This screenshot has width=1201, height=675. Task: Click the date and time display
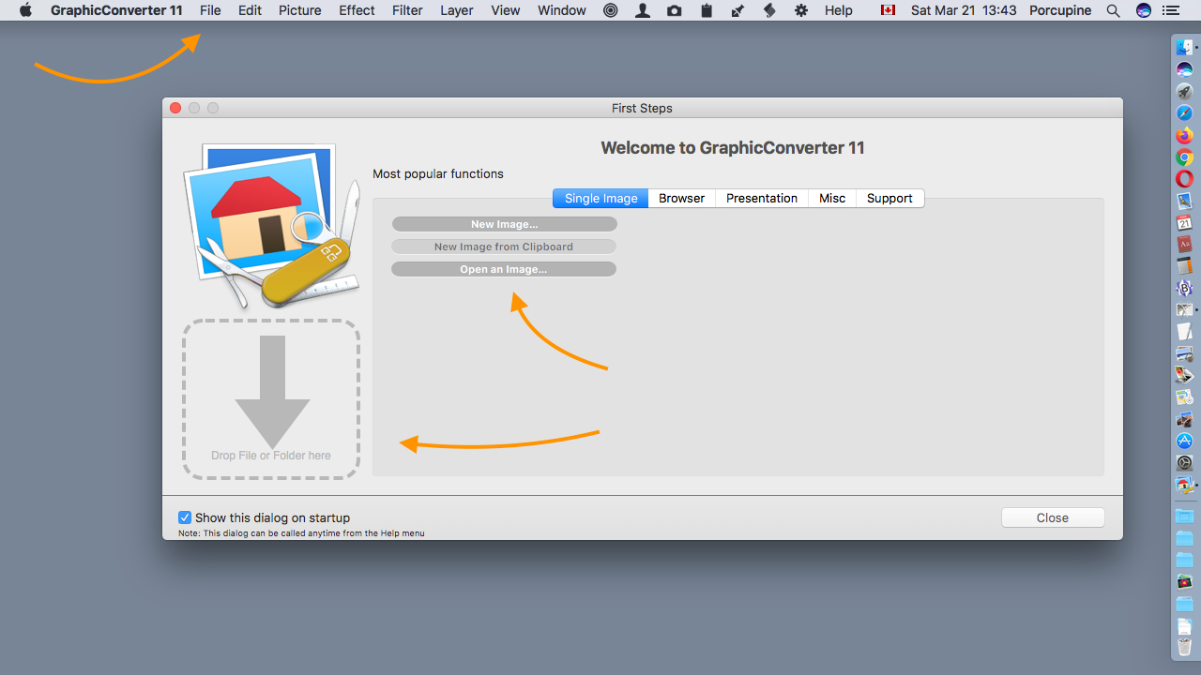pos(964,10)
